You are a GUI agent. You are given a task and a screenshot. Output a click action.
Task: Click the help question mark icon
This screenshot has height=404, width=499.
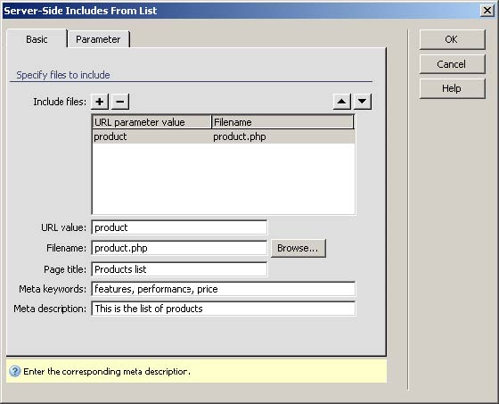point(14,371)
